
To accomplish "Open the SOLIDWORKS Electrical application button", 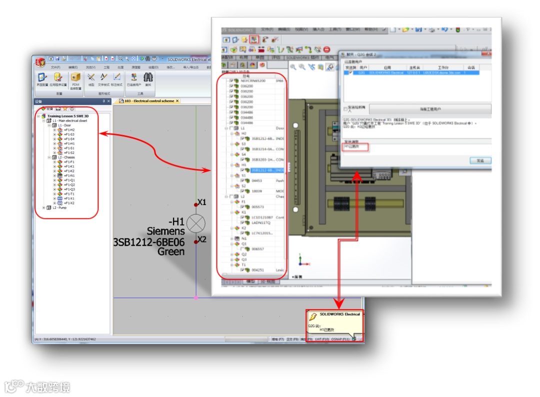I will click(x=40, y=62).
